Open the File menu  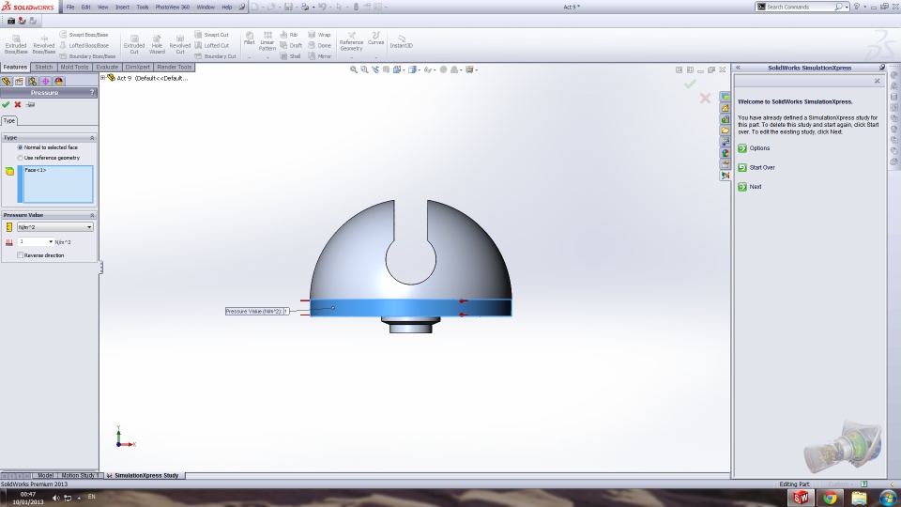coord(70,7)
